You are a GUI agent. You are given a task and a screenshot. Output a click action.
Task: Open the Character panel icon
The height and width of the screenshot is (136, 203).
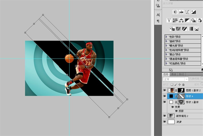click(158, 15)
